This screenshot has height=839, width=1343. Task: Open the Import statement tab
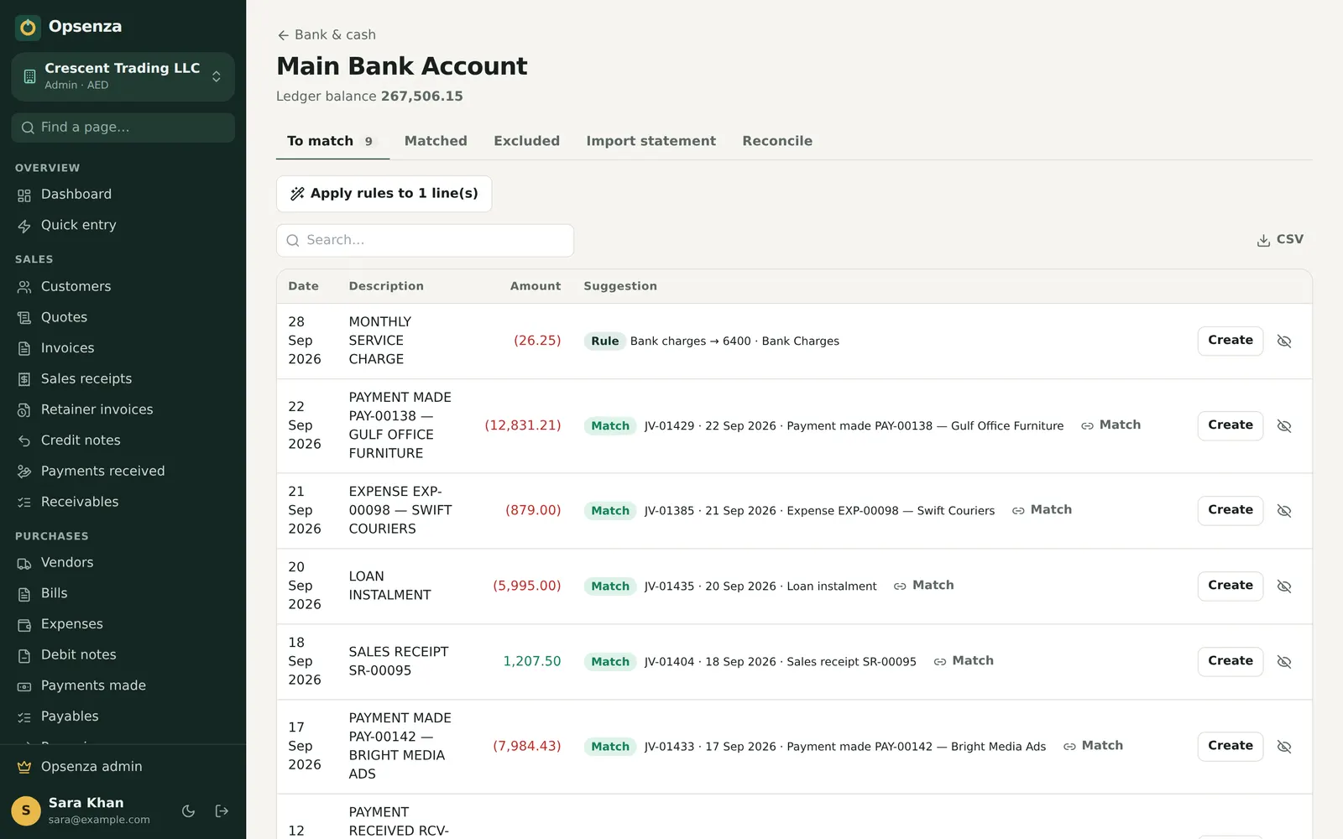tap(651, 141)
